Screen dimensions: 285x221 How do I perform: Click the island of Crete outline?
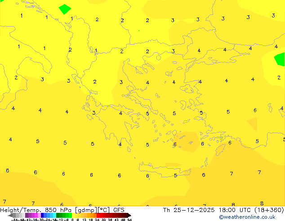coord(165,170)
